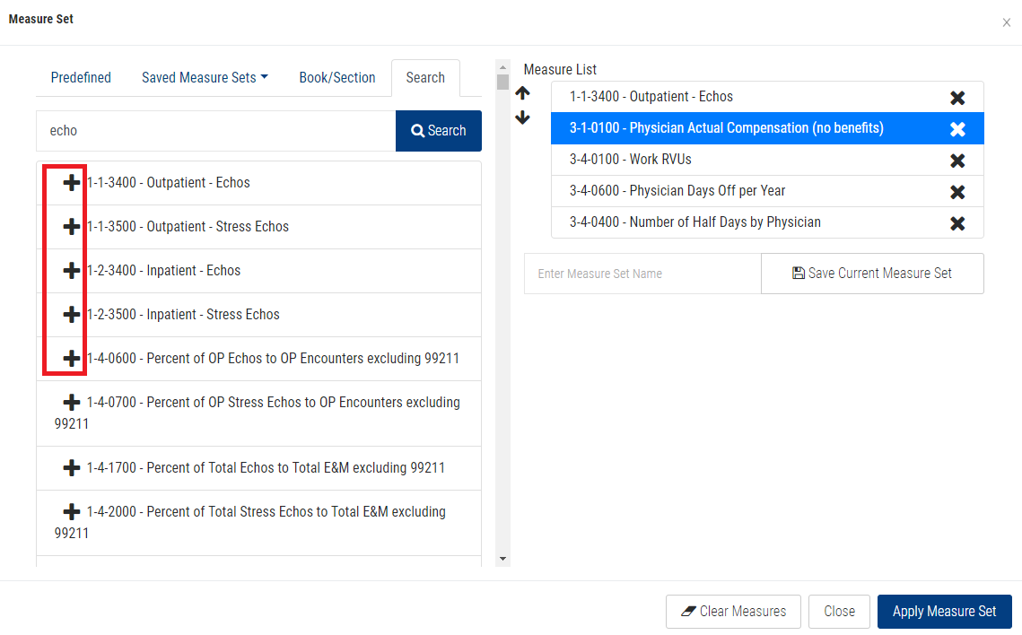Click Save Current Measure Set button
The image size is (1022, 635).
coord(872,274)
